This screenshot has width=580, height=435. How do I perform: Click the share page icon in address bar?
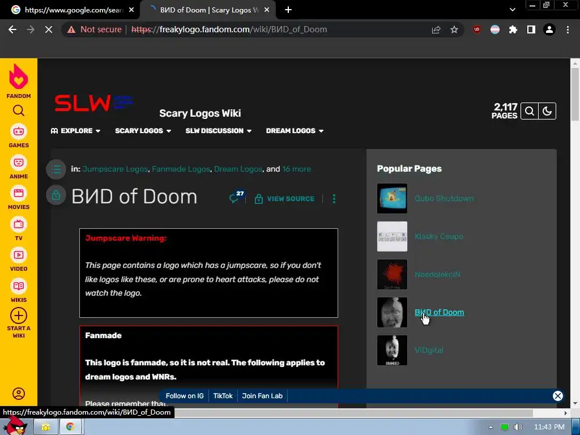436,29
